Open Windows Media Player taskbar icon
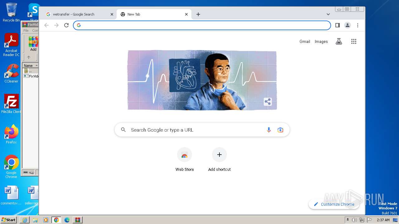The width and height of the screenshot is (399, 224). 46,220
